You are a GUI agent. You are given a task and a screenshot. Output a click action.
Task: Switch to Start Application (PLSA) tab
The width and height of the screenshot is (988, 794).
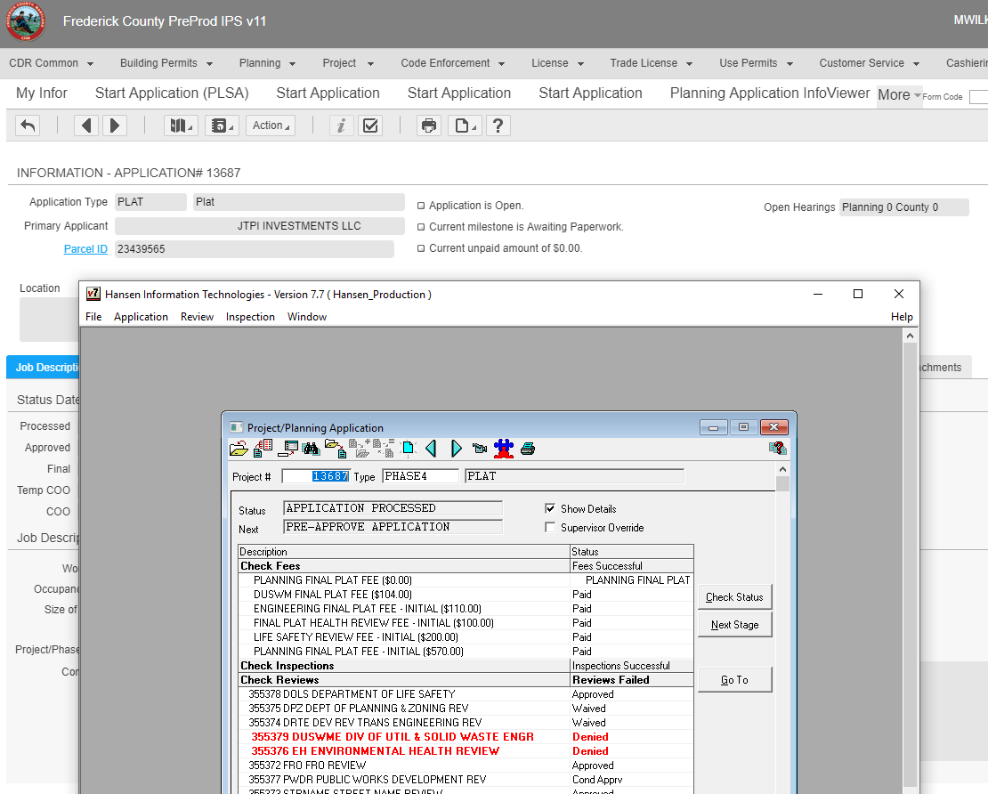click(172, 93)
